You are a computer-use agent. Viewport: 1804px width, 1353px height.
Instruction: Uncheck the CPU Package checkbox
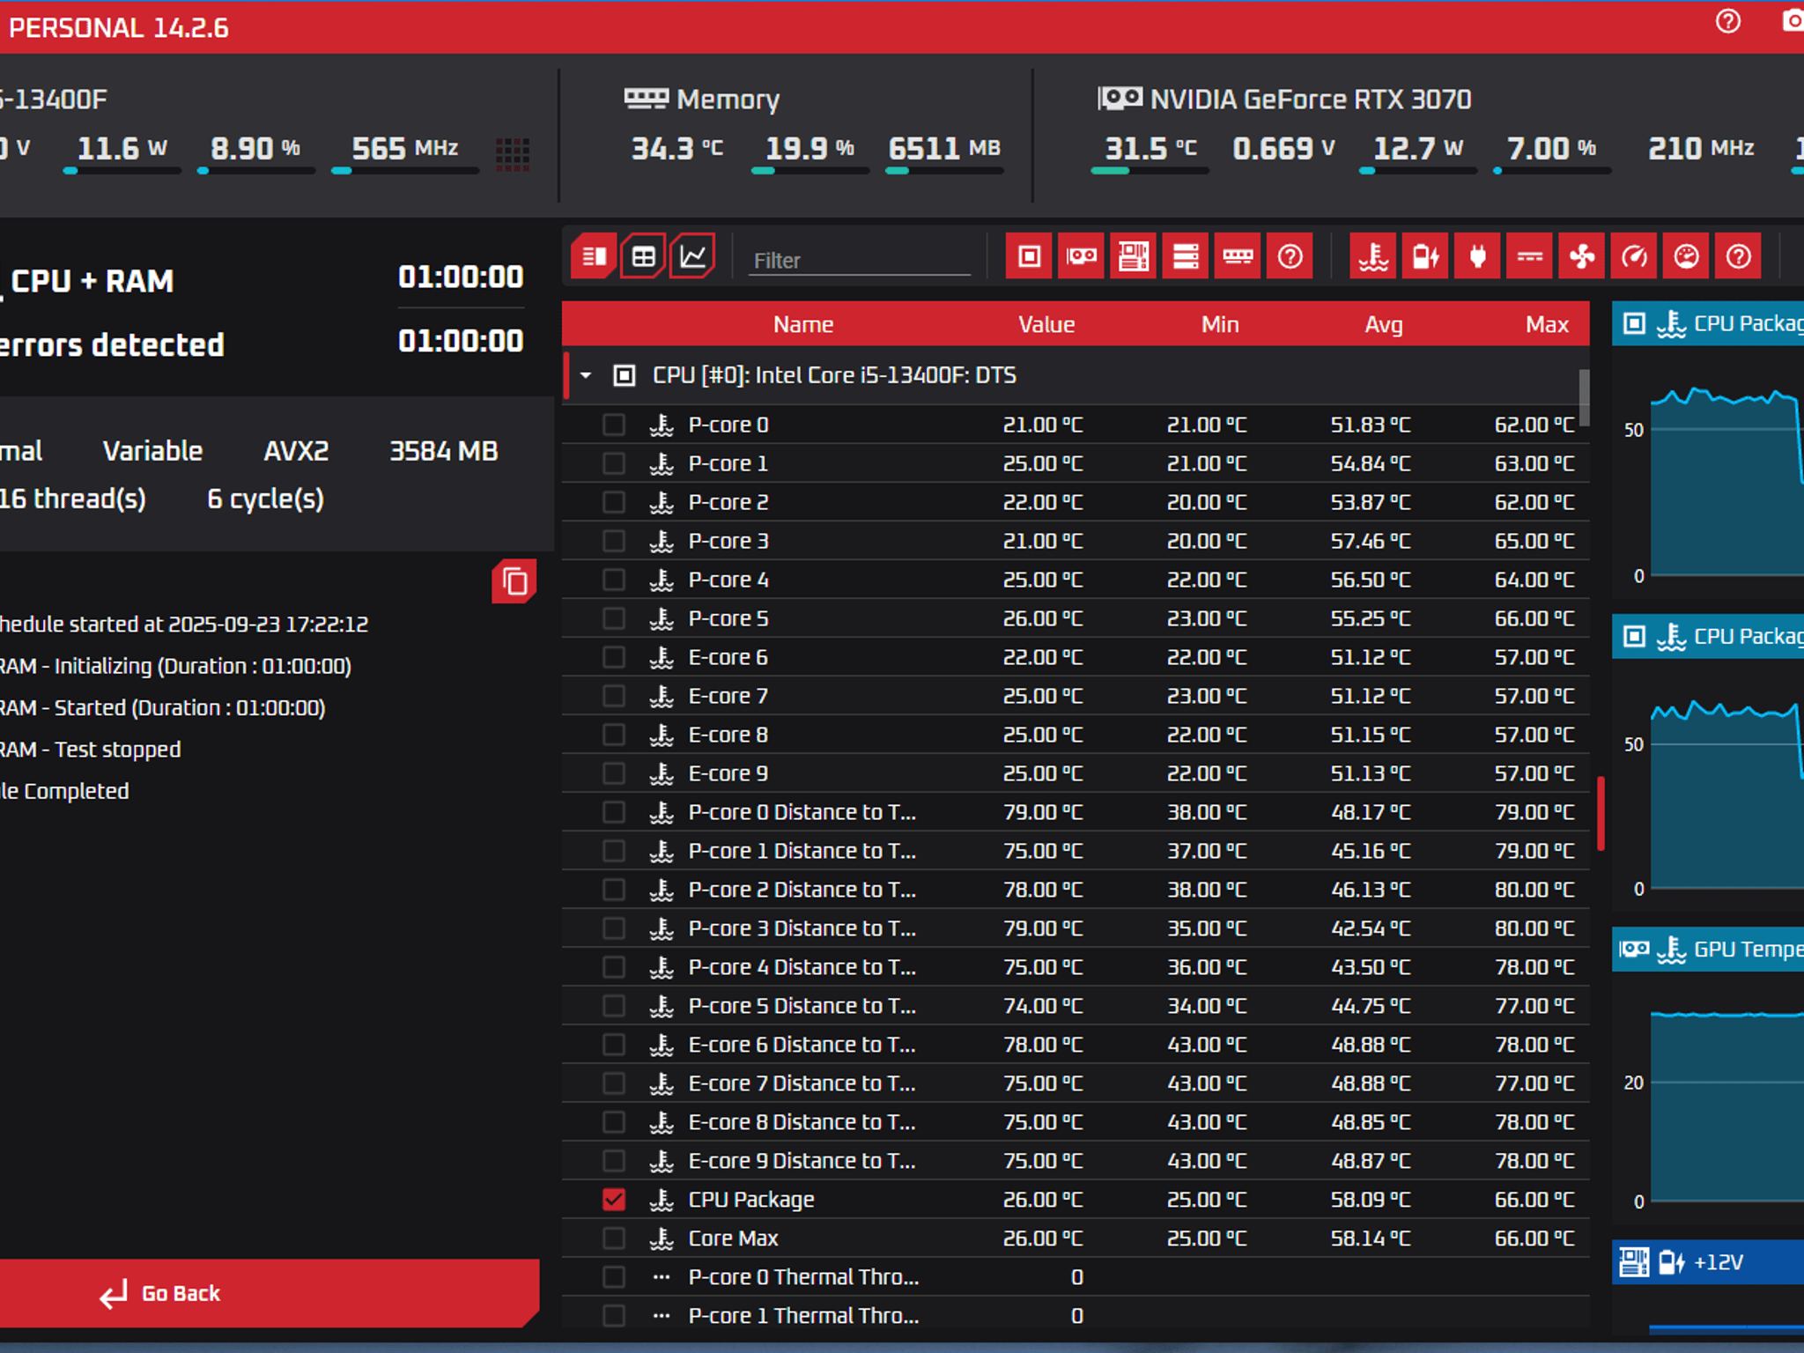(614, 1200)
